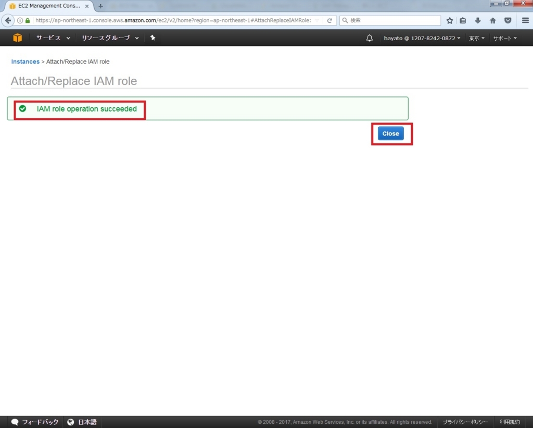
Task: Reload the page with refresh icon
Action: coord(329,20)
